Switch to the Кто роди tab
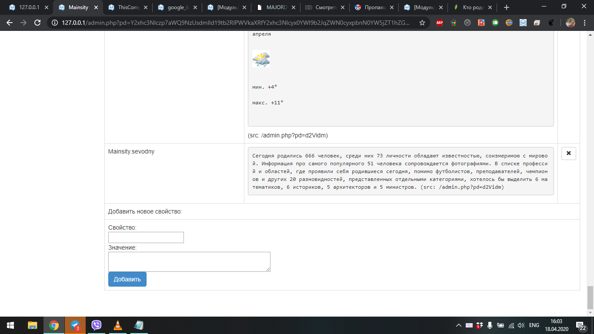The image size is (594, 334). pyautogui.click(x=473, y=7)
